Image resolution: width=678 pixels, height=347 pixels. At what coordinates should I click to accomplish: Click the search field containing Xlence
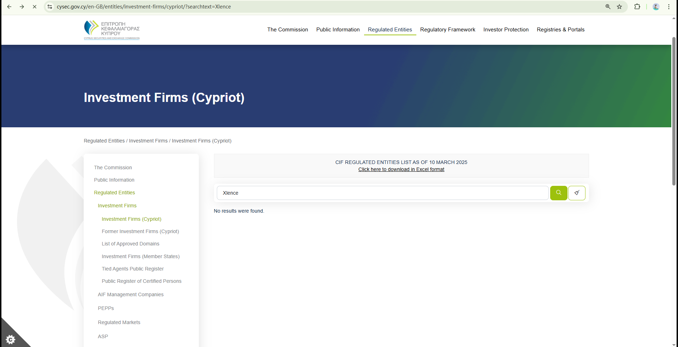coord(382,193)
